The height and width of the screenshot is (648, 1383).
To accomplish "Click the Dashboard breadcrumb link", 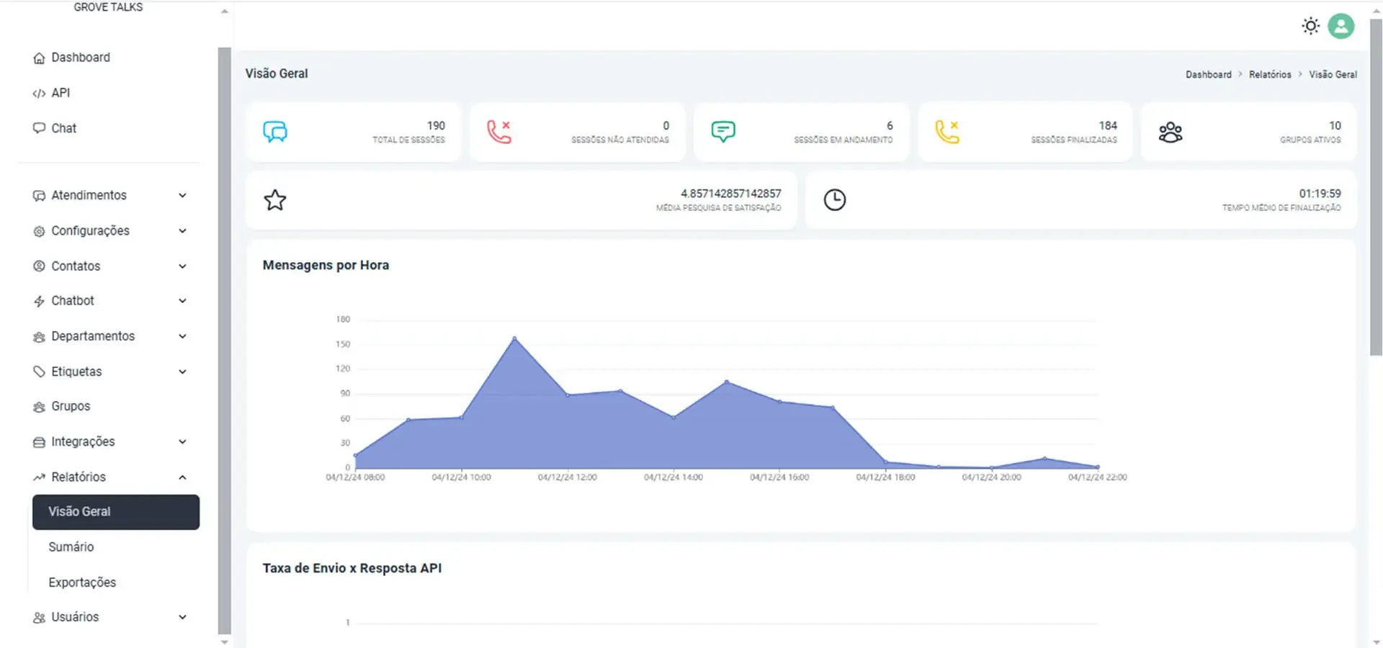I will pos(1208,75).
